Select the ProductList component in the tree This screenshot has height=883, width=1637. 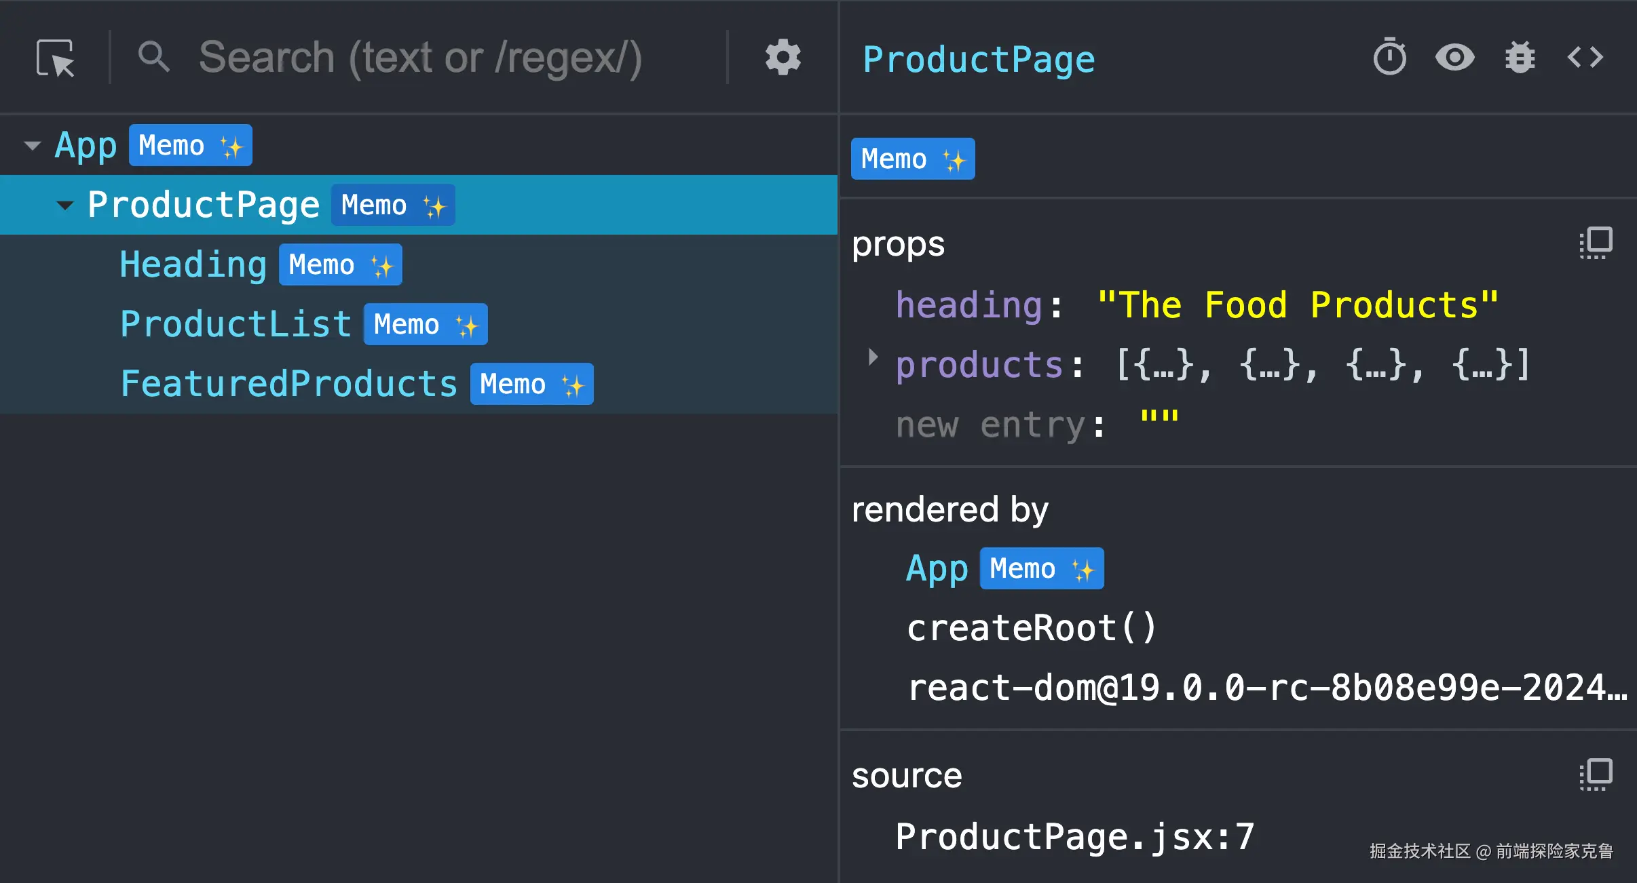click(x=236, y=324)
